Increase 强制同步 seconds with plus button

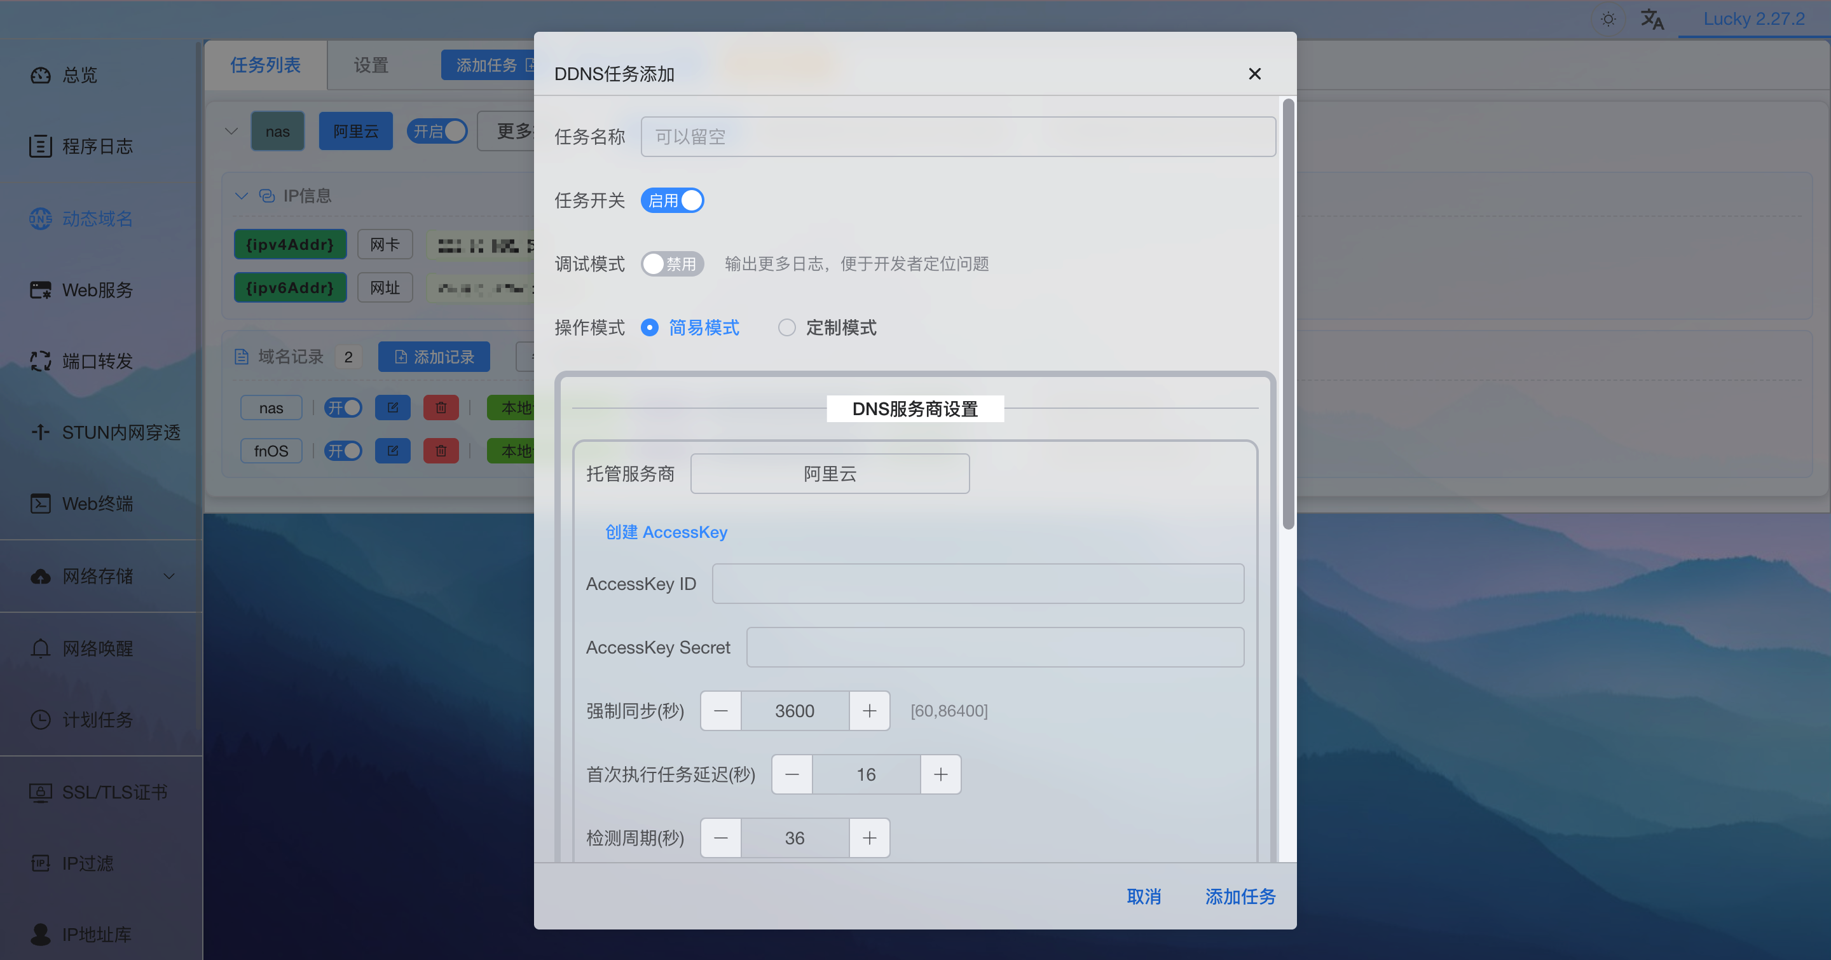869,711
